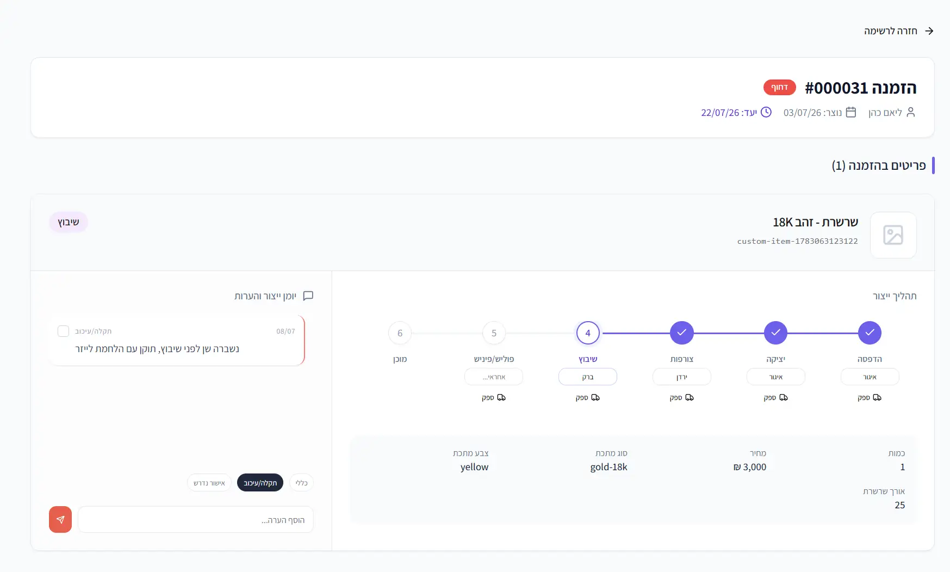Click the completed הדפסה step circle
The image size is (950, 572).
(870, 333)
